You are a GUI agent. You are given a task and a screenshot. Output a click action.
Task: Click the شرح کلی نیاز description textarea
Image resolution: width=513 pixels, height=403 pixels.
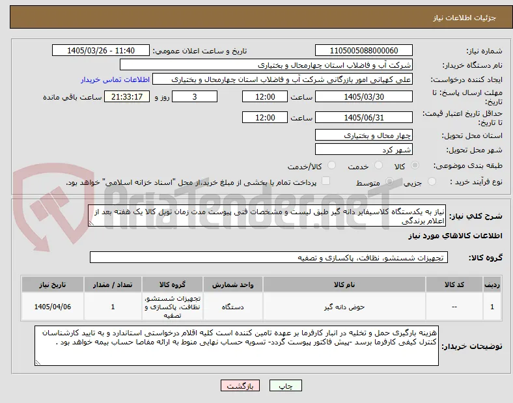267,215
